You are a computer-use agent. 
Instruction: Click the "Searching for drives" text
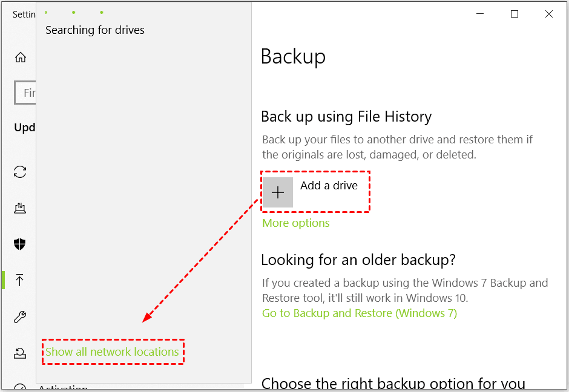95,30
